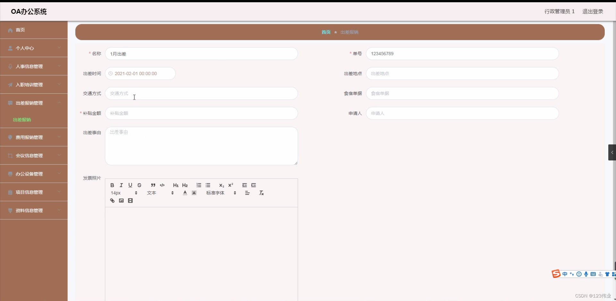Insert an image in the invoice editor

tap(121, 200)
